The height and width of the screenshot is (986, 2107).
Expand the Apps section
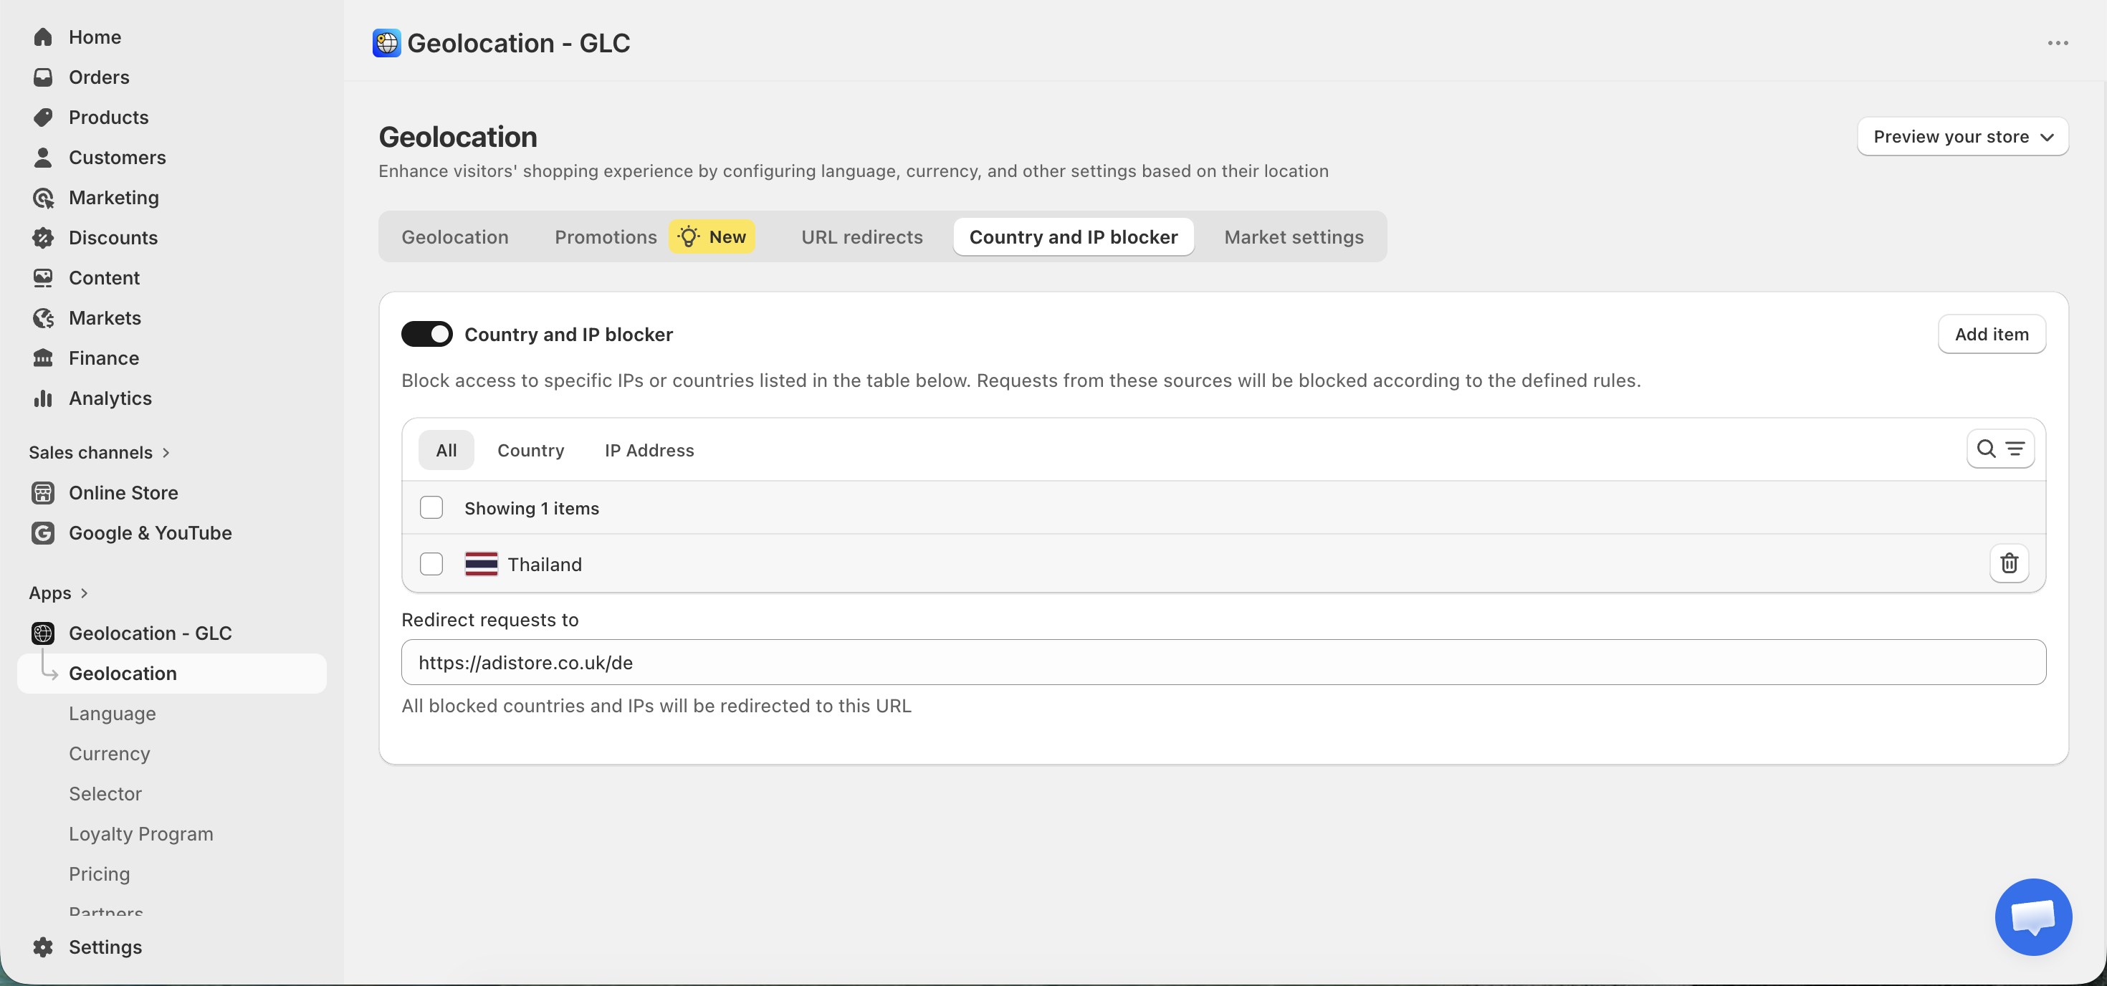coord(58,592)
